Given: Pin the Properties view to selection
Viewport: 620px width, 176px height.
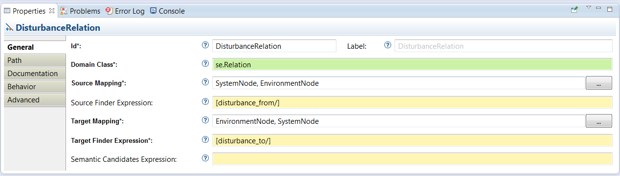Looking at the screenshot, I should (575, 10).
